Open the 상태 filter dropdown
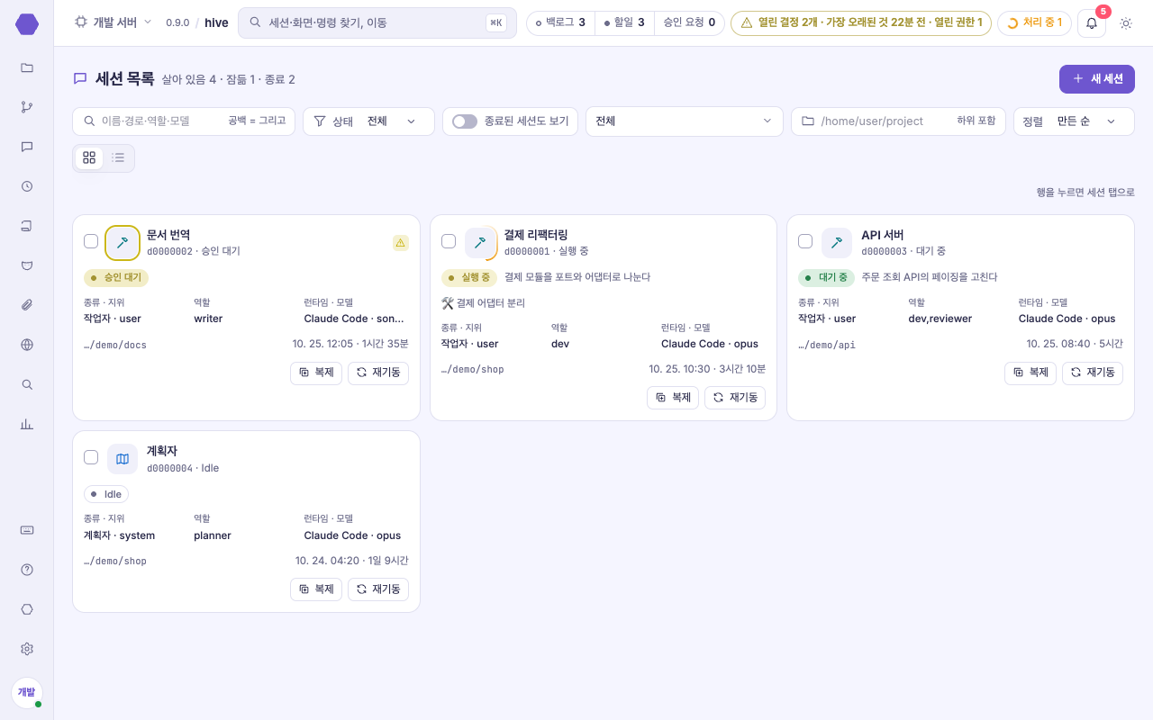This screenshot has height=720, width=1153. [x=368, y=121]
